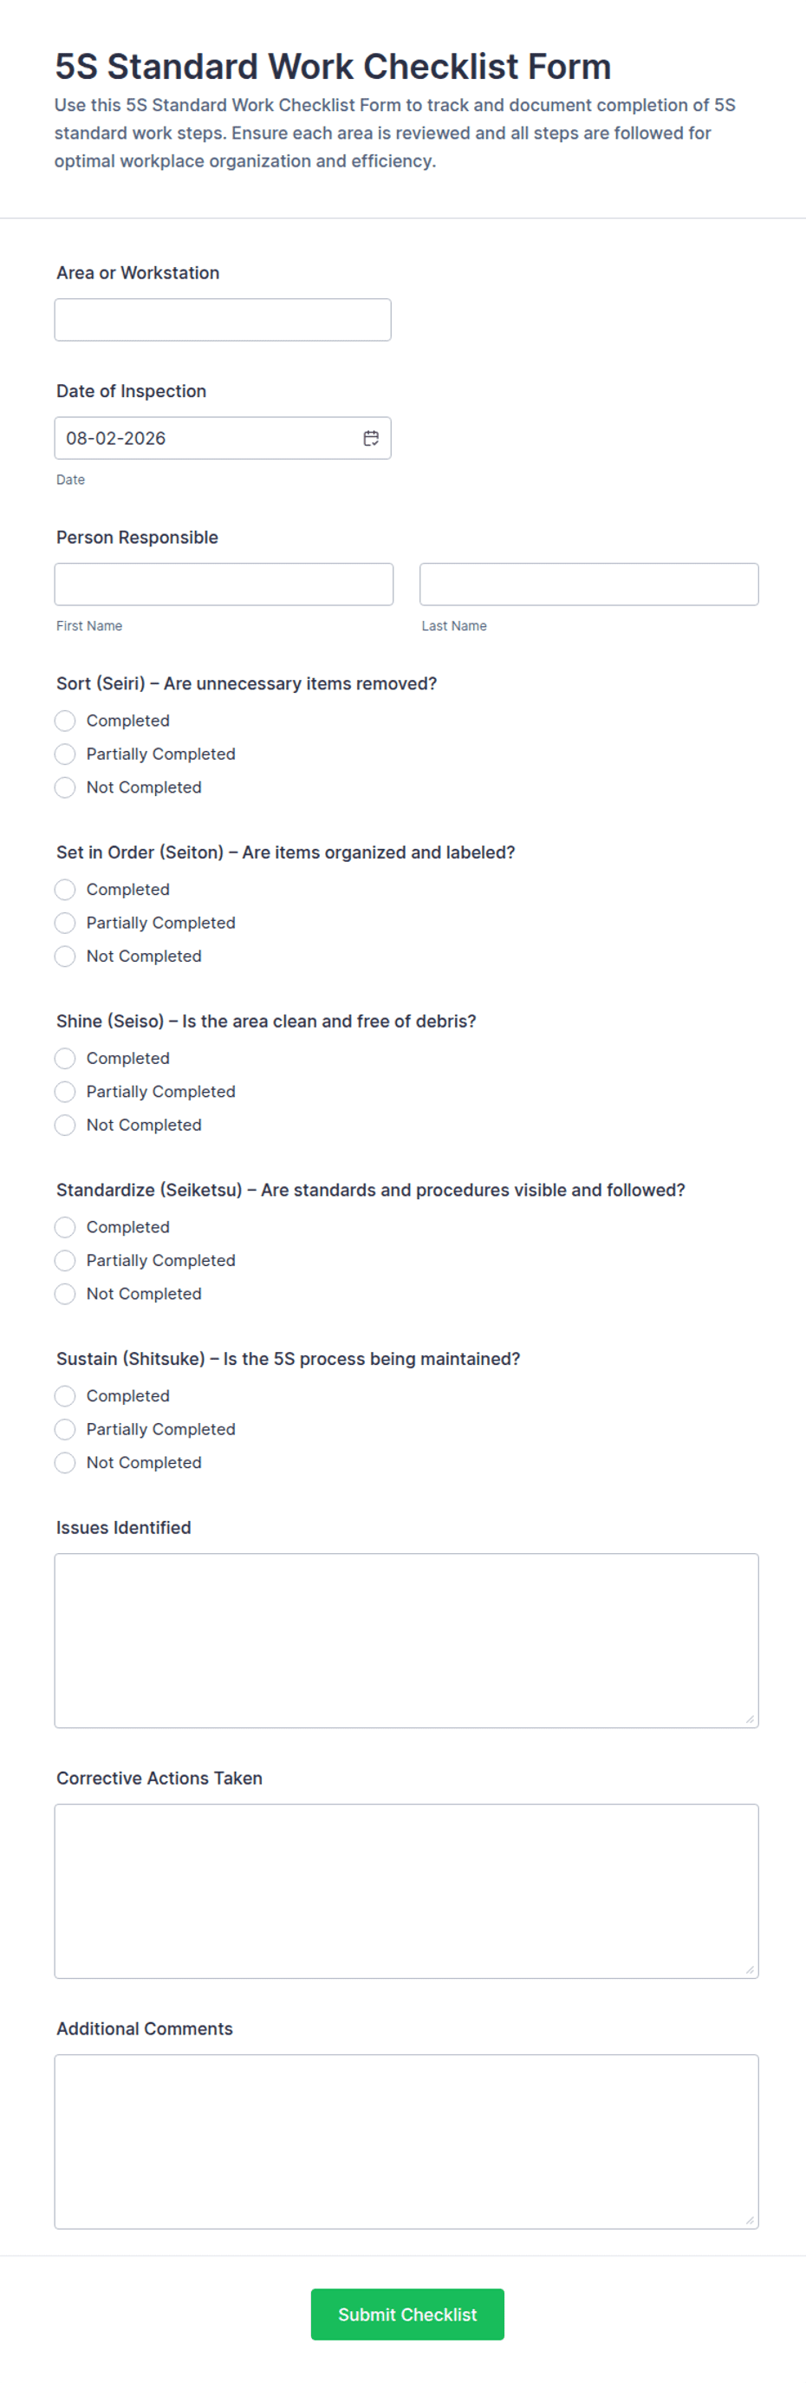
Task: Click the Area or Workstation field
Action: (x=223, y=319)
